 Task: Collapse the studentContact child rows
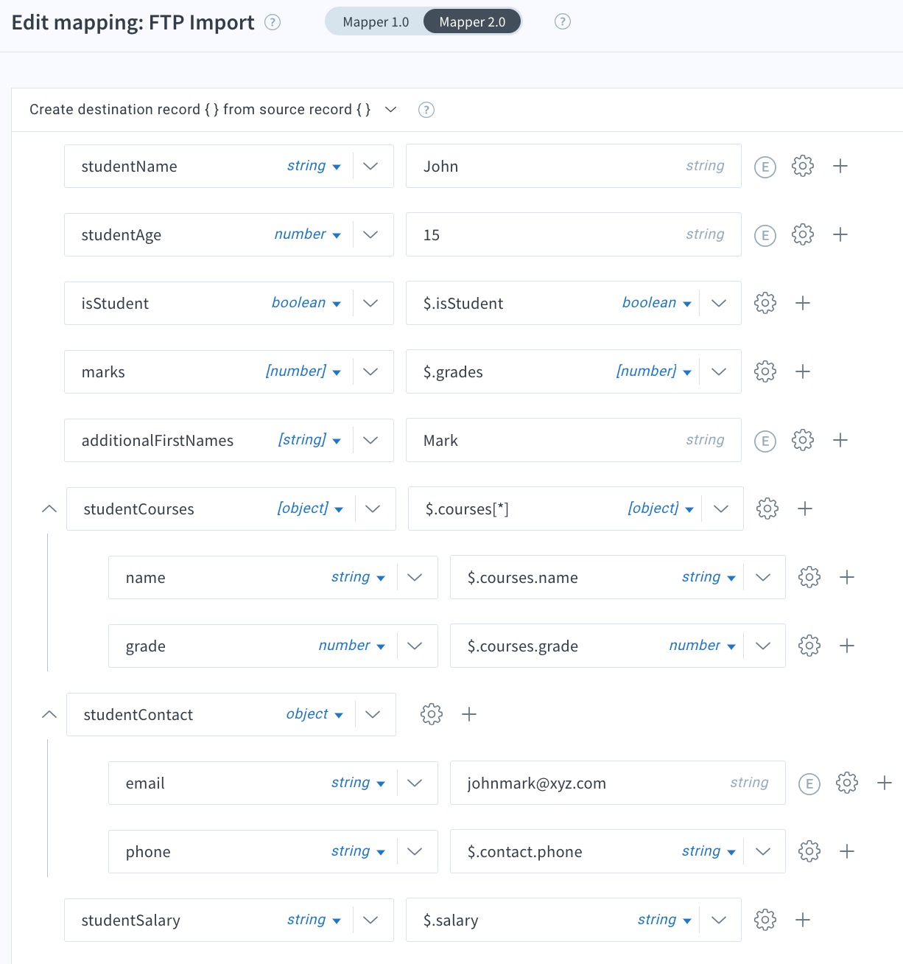[x=49, y=714]
